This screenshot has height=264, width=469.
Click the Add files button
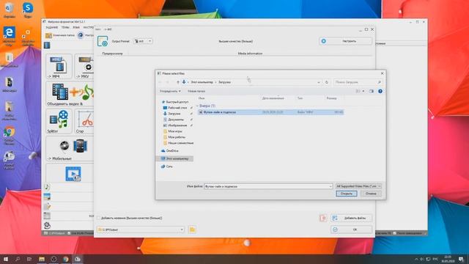(352, 219)
